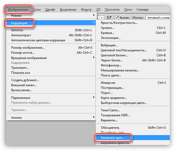Image resolution: width=176 pixels, height=151 pixels.
Task: Open the Шрифт menu
Action: [x=50, y=10]
